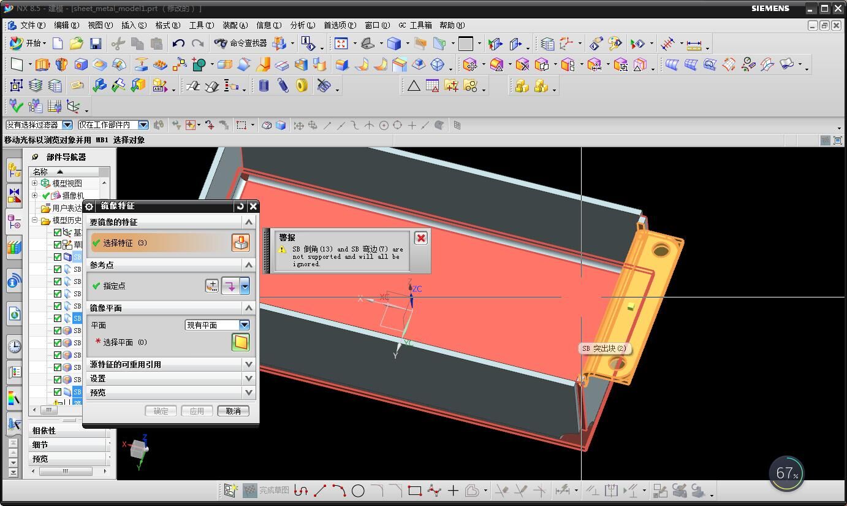Open the 编辑 menu
The height and width of the screenshot is (506, 847).
pos(66,25)
